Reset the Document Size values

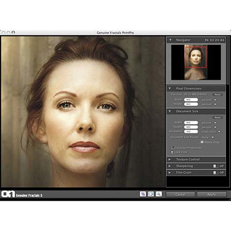tap(218, 118)
